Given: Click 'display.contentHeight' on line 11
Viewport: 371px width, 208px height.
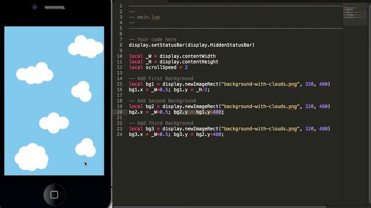Looking at the screenshot, I should coord(189,62).
